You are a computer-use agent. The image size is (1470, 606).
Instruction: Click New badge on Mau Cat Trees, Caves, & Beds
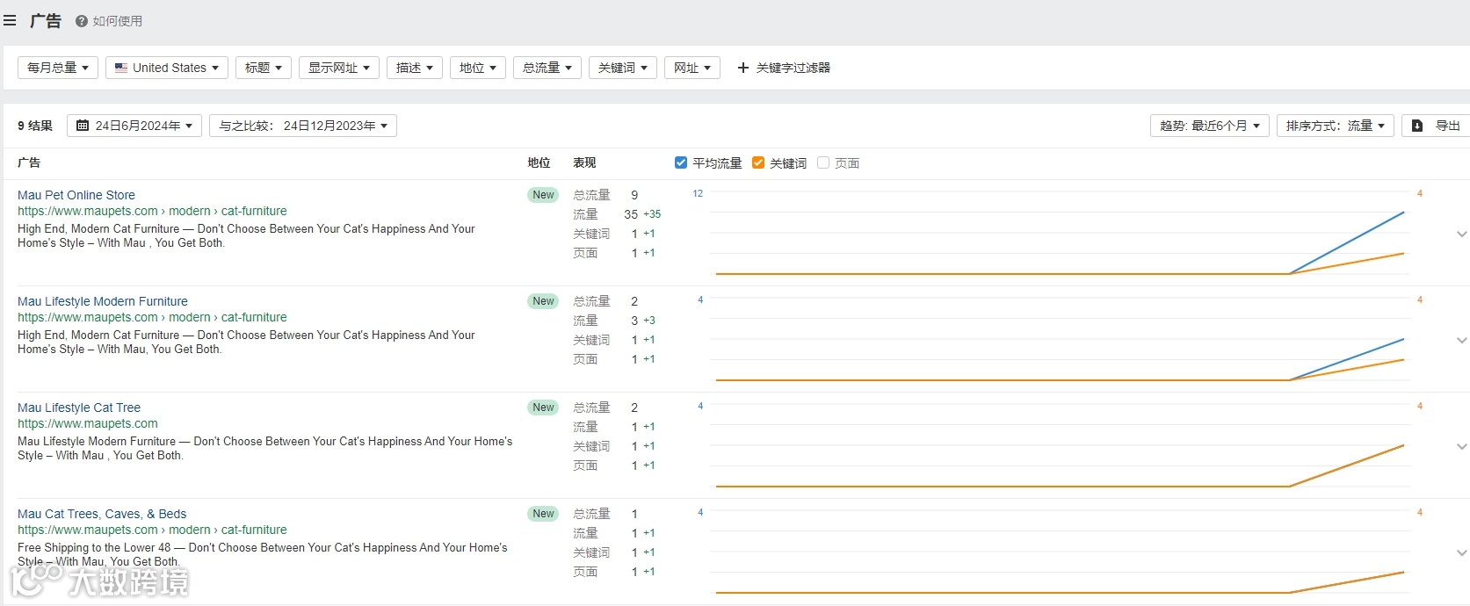(x=543, y=514)
